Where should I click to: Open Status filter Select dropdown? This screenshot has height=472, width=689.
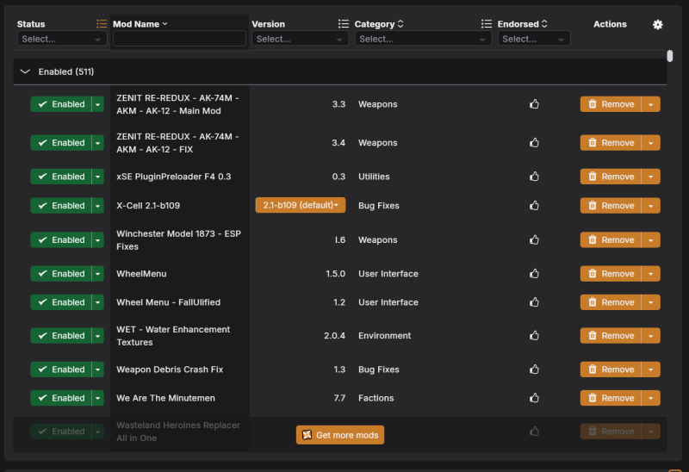(x=62, y=39)
